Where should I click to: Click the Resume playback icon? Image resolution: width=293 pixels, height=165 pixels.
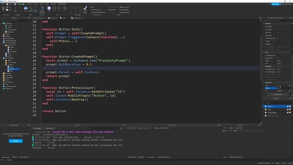click(60, 8)
